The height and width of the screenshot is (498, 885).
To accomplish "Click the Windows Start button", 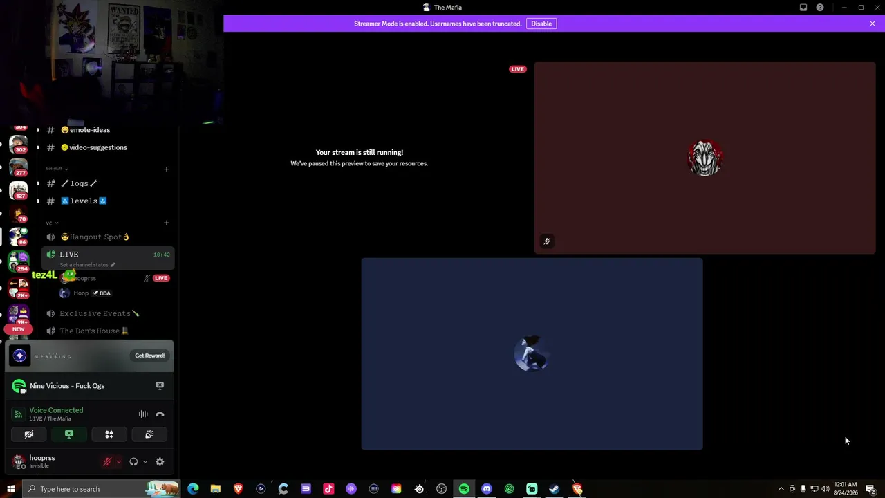I will [x=11, y=489].
